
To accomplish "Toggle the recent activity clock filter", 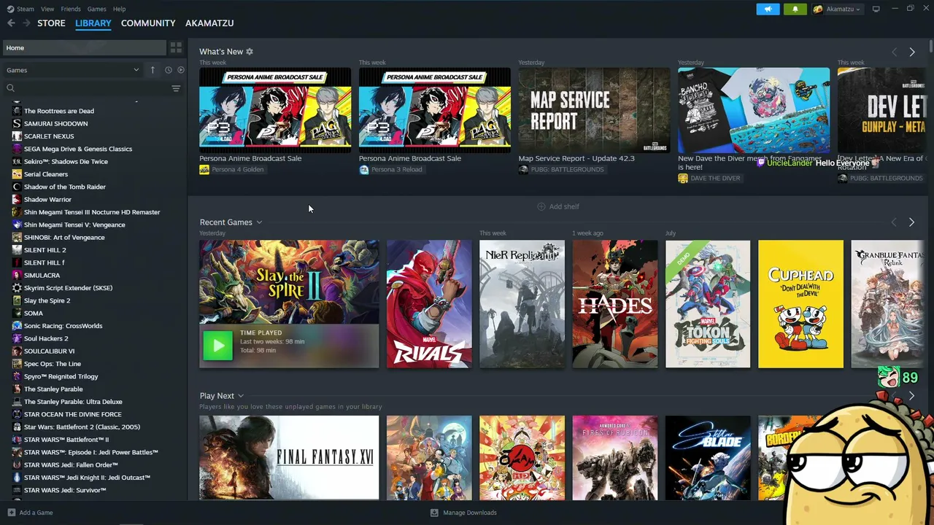I will pyautogui.click(x=168, y=70).
